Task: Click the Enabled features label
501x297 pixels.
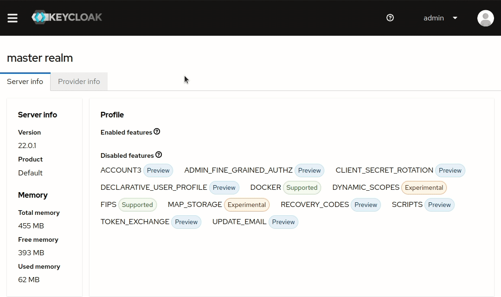Action: [126, 132]
